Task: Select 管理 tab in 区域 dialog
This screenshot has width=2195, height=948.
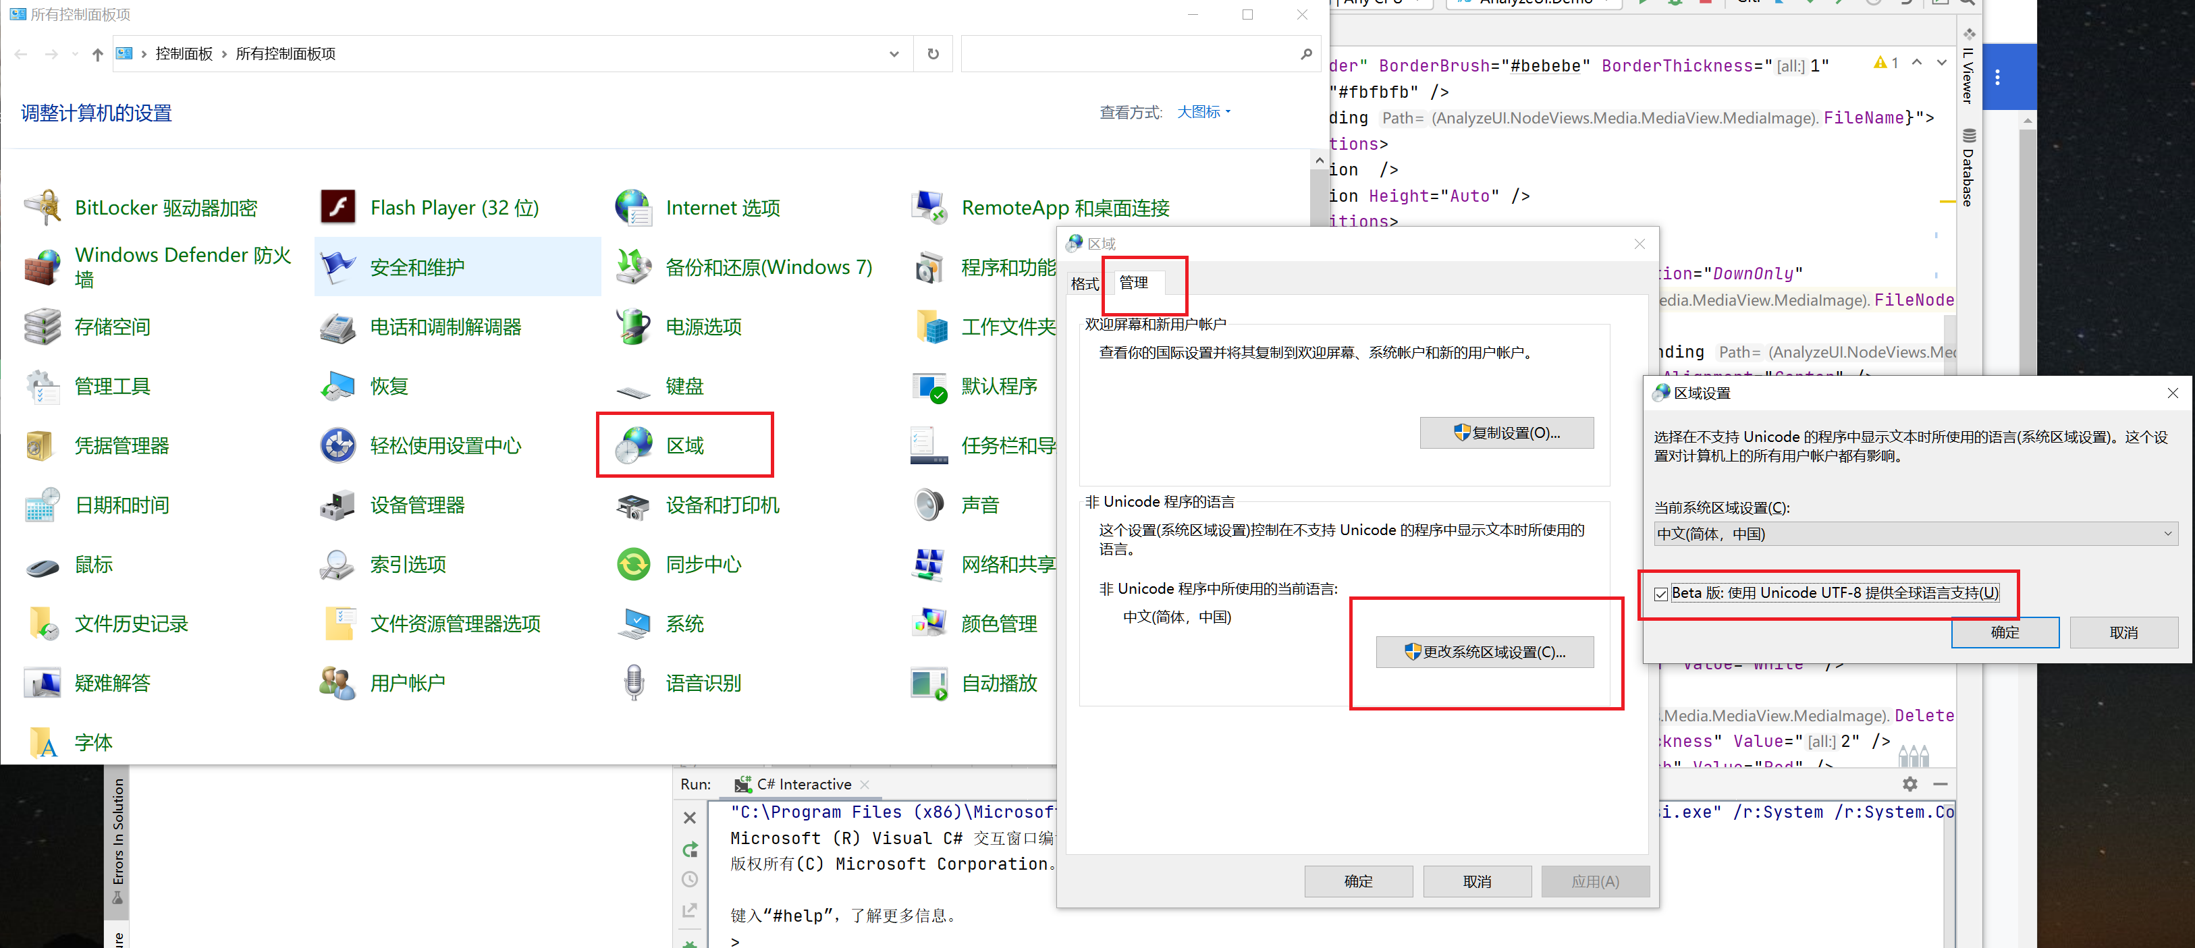Action: 1133,283
